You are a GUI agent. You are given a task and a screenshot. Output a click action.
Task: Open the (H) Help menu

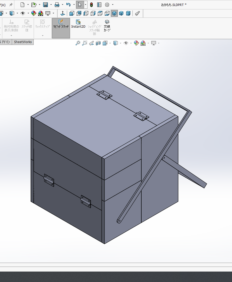3,5
